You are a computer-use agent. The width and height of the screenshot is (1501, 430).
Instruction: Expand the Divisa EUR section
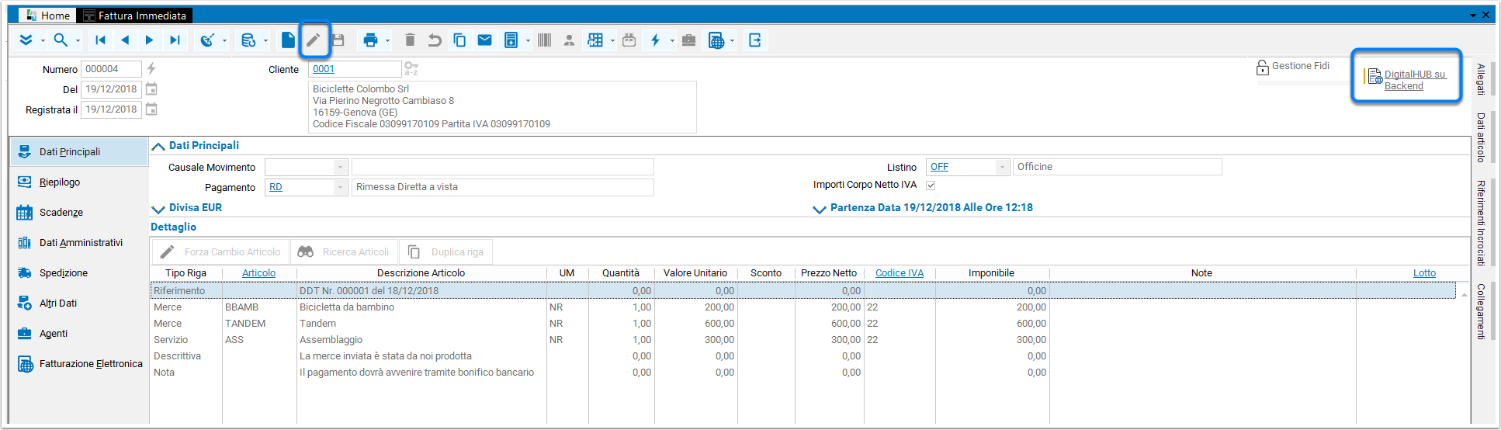(158, 209)
